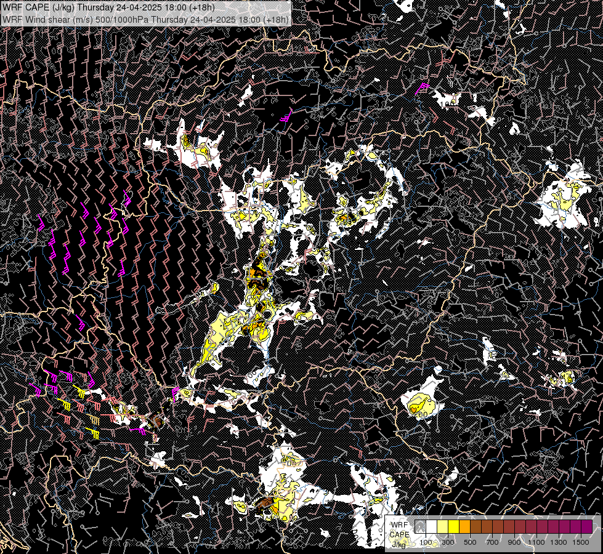
Task: Click the J/kg unit label in legend
Action: (x=399, y=545)
